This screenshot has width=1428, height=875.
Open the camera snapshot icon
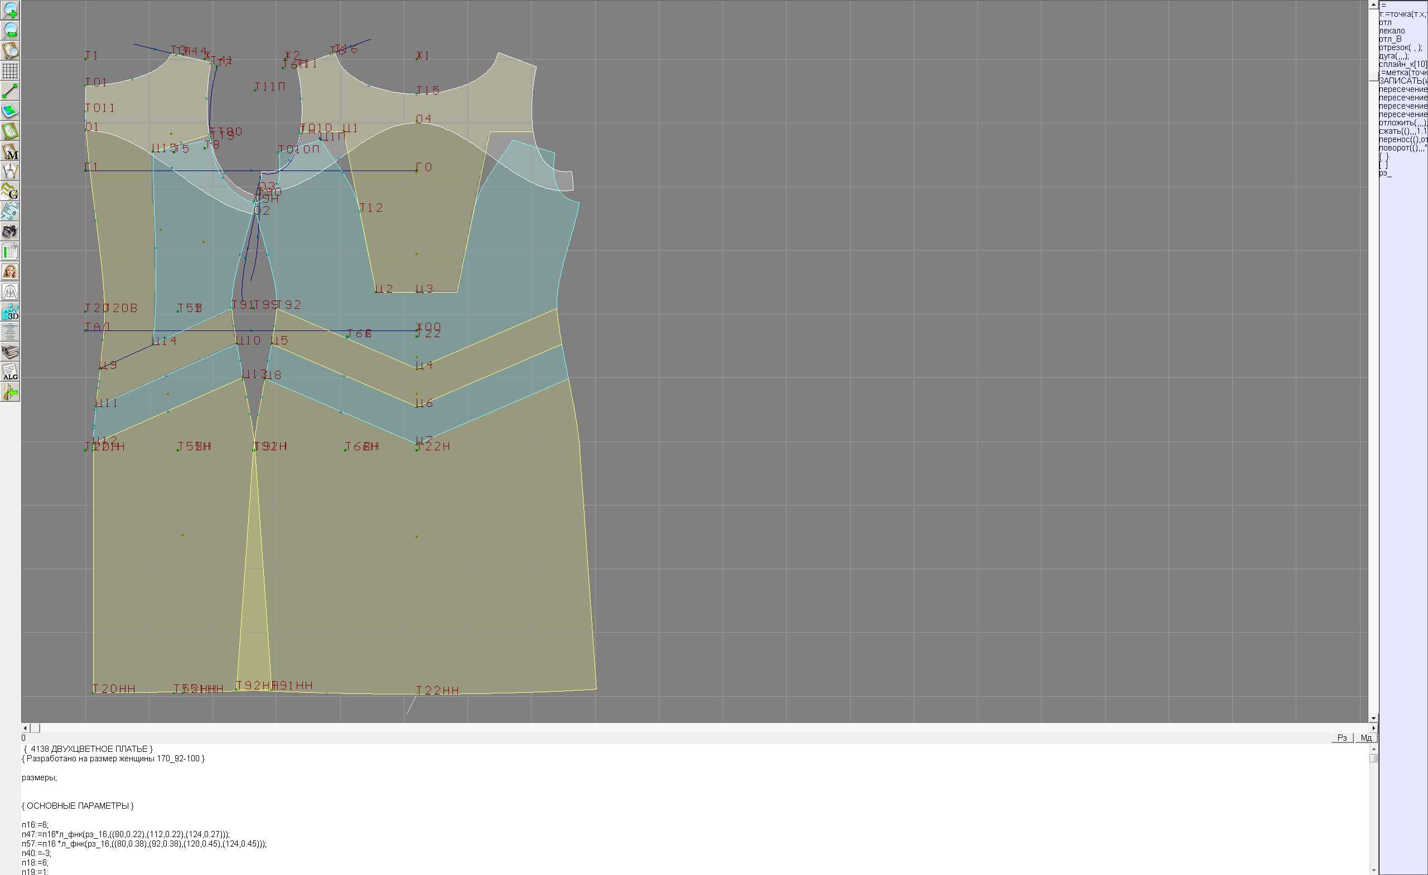(10, 232)
